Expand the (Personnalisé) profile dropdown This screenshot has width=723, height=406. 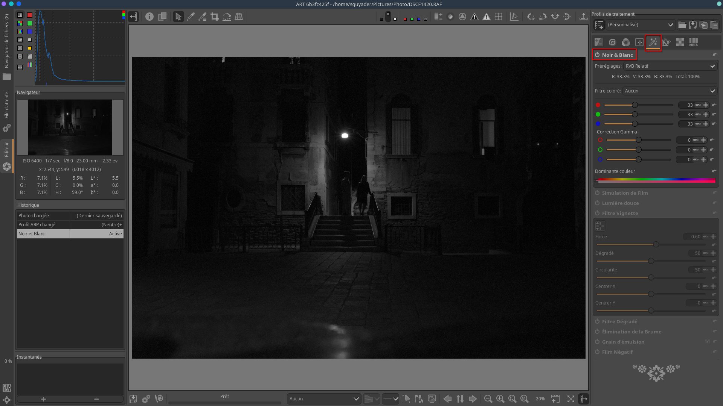pos(640,25)
